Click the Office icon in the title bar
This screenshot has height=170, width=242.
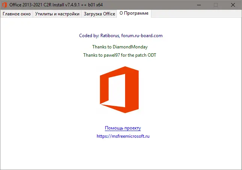[x=4, y=5]
